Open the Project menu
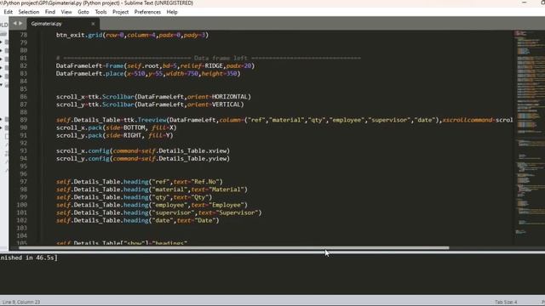Screen dimensions: 545x306 click(120, 12)
